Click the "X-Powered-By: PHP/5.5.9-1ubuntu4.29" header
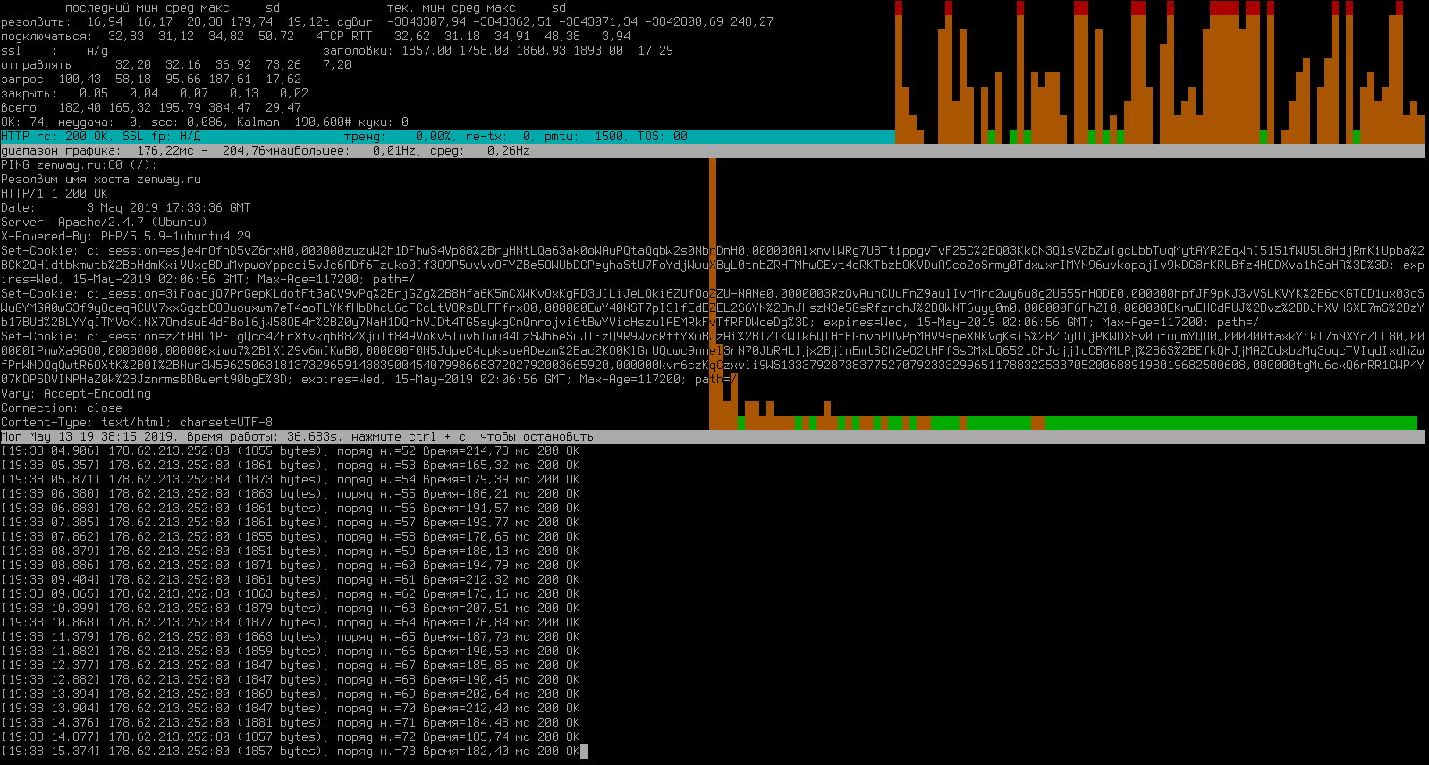Image resolution: width=1429 pixels, height=765 pixels. 126,236
